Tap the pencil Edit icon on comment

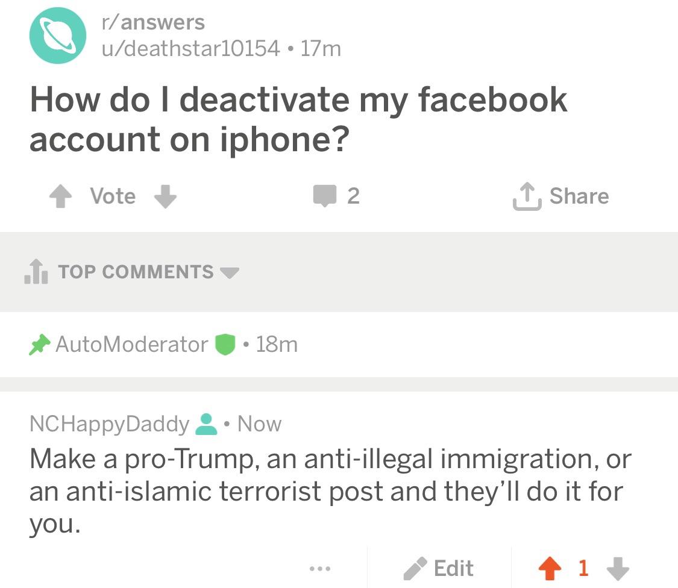click(415, 568)
